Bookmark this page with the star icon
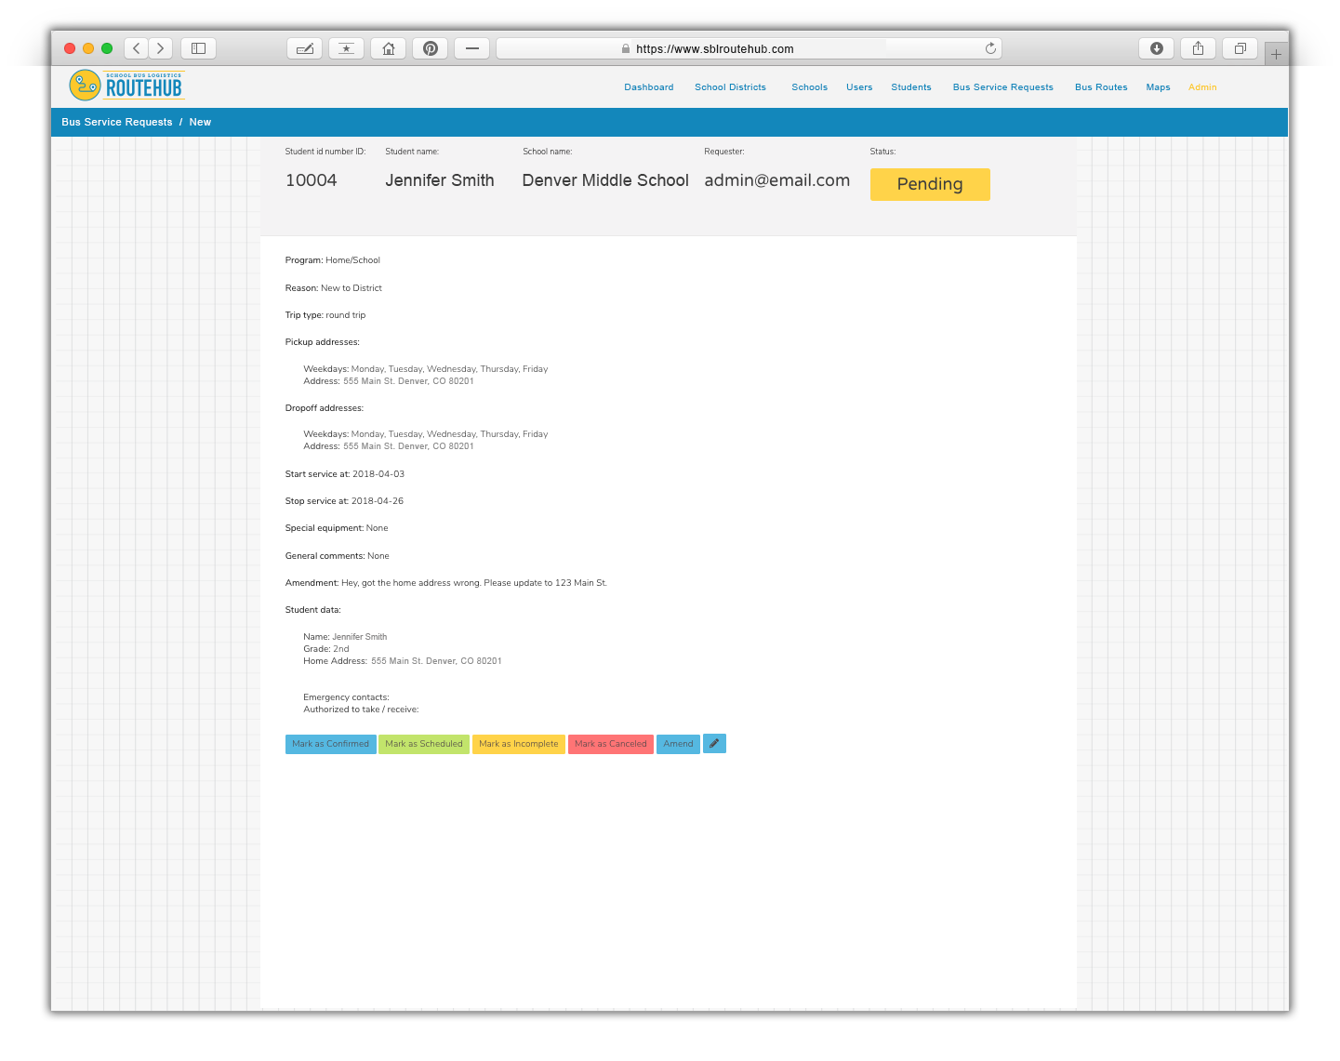 click(x=346, y=47)
